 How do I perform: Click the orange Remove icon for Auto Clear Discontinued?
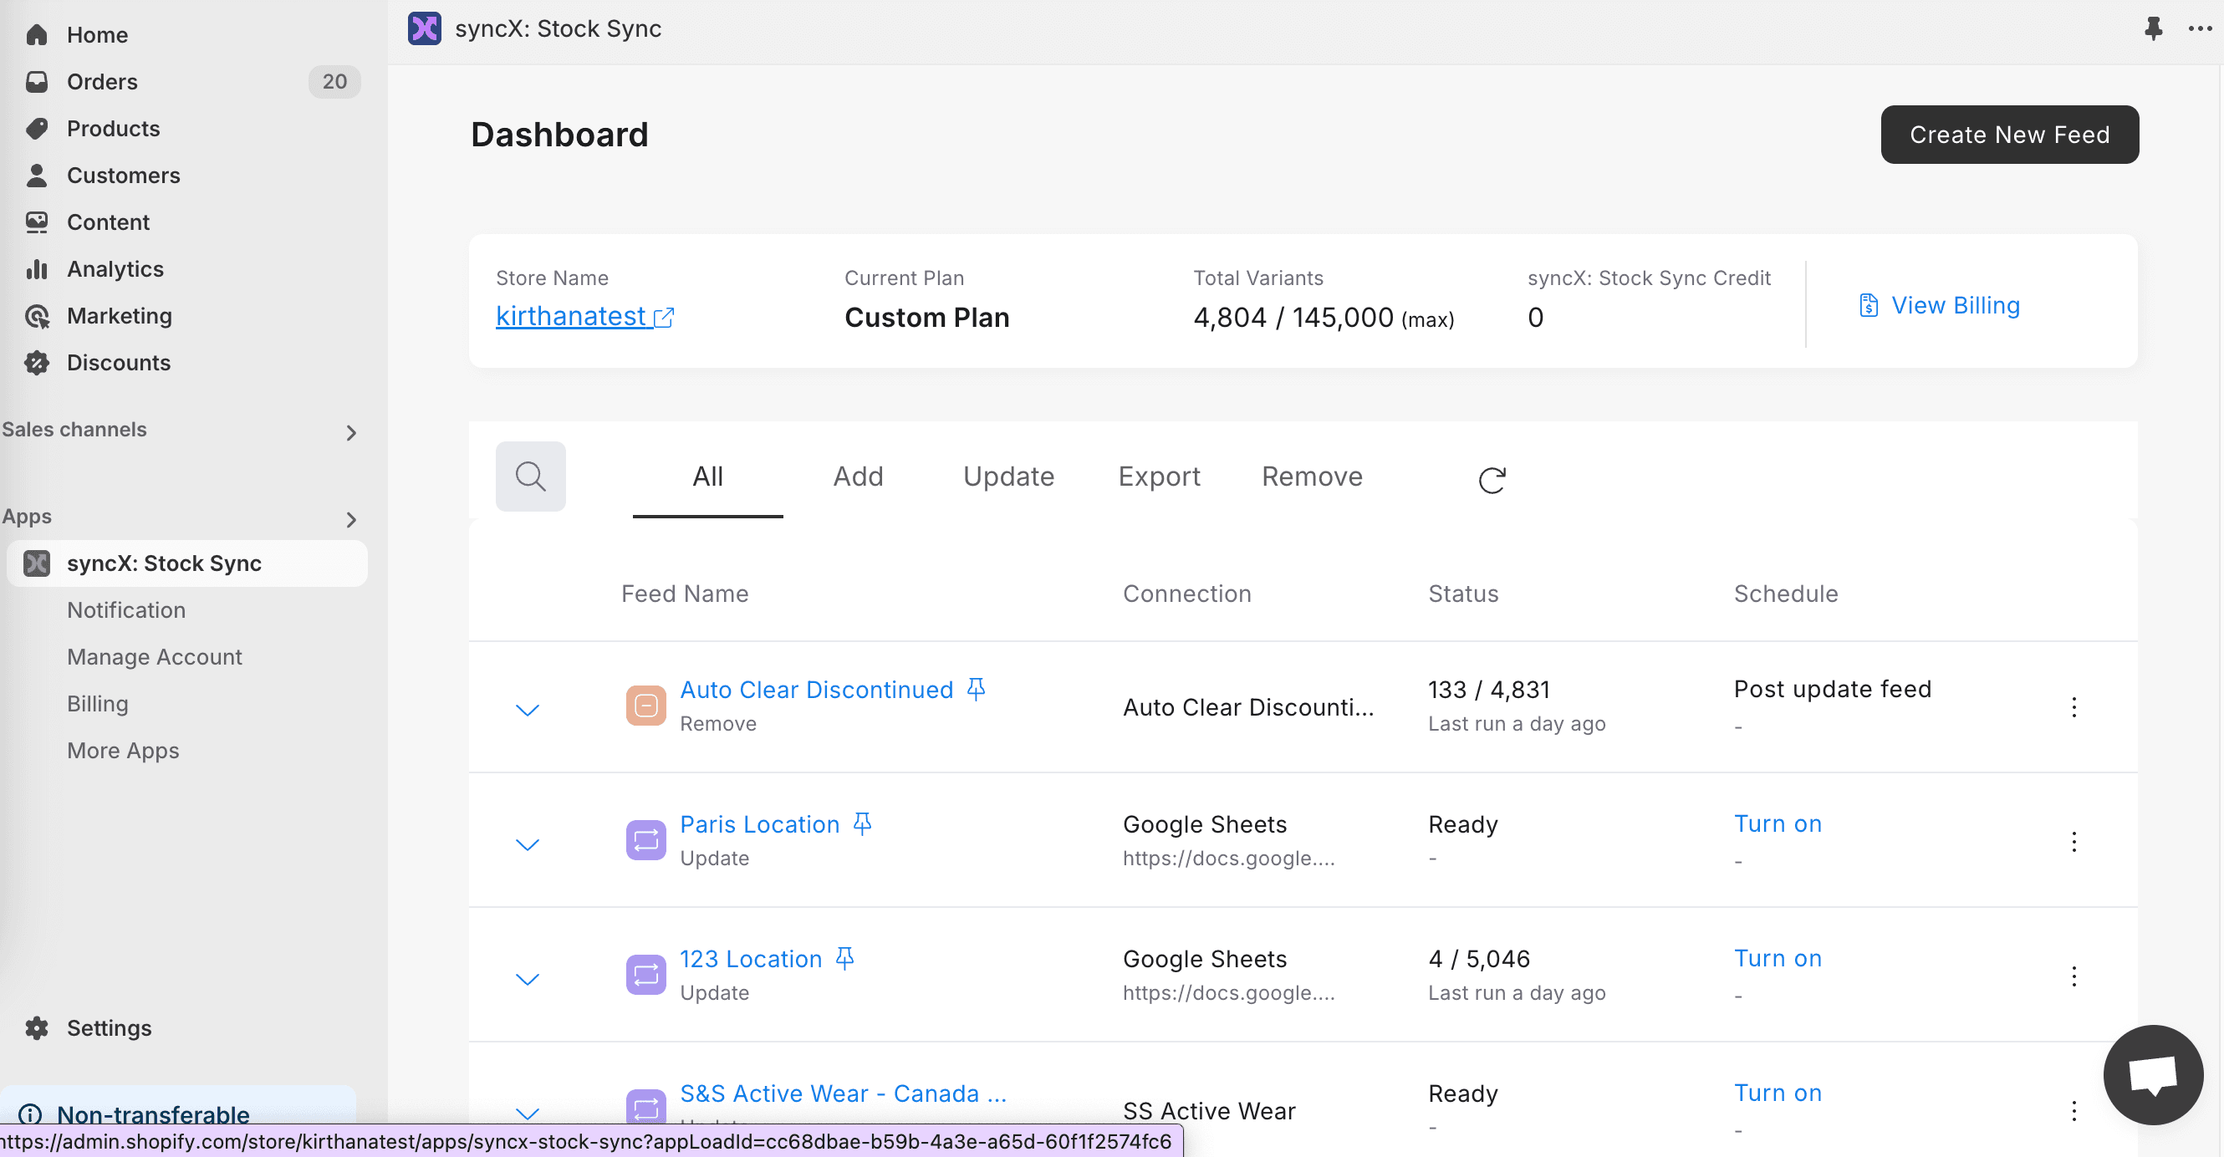click(x=645, y=706)
